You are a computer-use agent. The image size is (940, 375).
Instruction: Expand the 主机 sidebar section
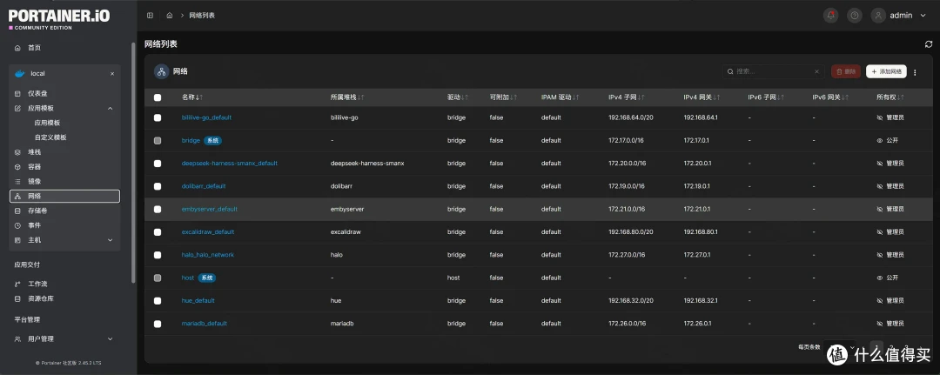tap(110, 240)
